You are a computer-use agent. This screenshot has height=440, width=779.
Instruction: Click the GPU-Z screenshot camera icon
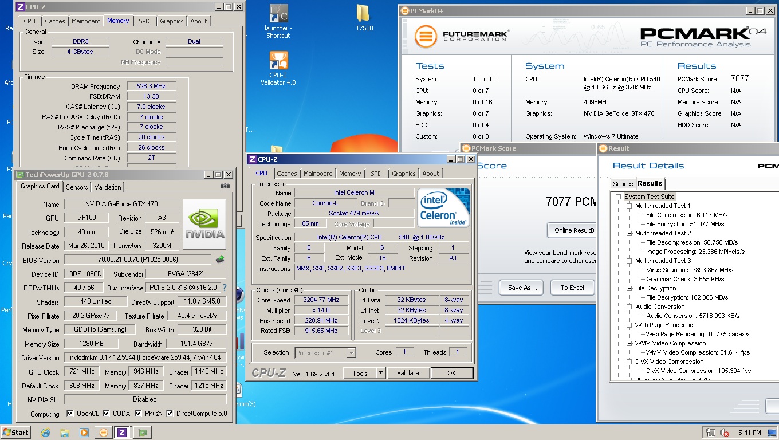coord(225,186)
